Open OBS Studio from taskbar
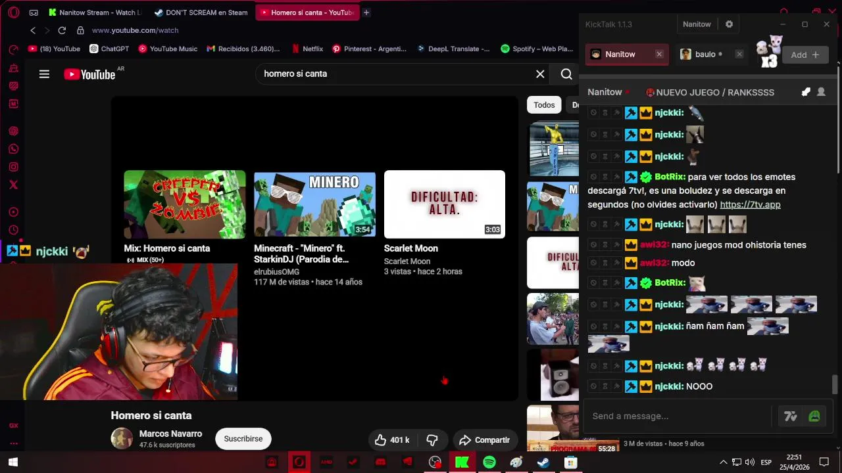Screen dimensions: 842x473 [435, 462]
